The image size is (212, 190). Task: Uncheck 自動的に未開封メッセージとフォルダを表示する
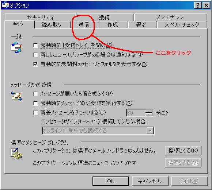tap(35, 64)
